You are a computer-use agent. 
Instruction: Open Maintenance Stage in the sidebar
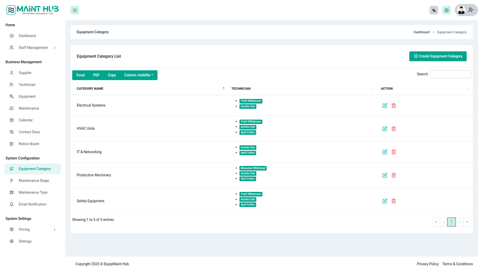click(x=34, y=181)
